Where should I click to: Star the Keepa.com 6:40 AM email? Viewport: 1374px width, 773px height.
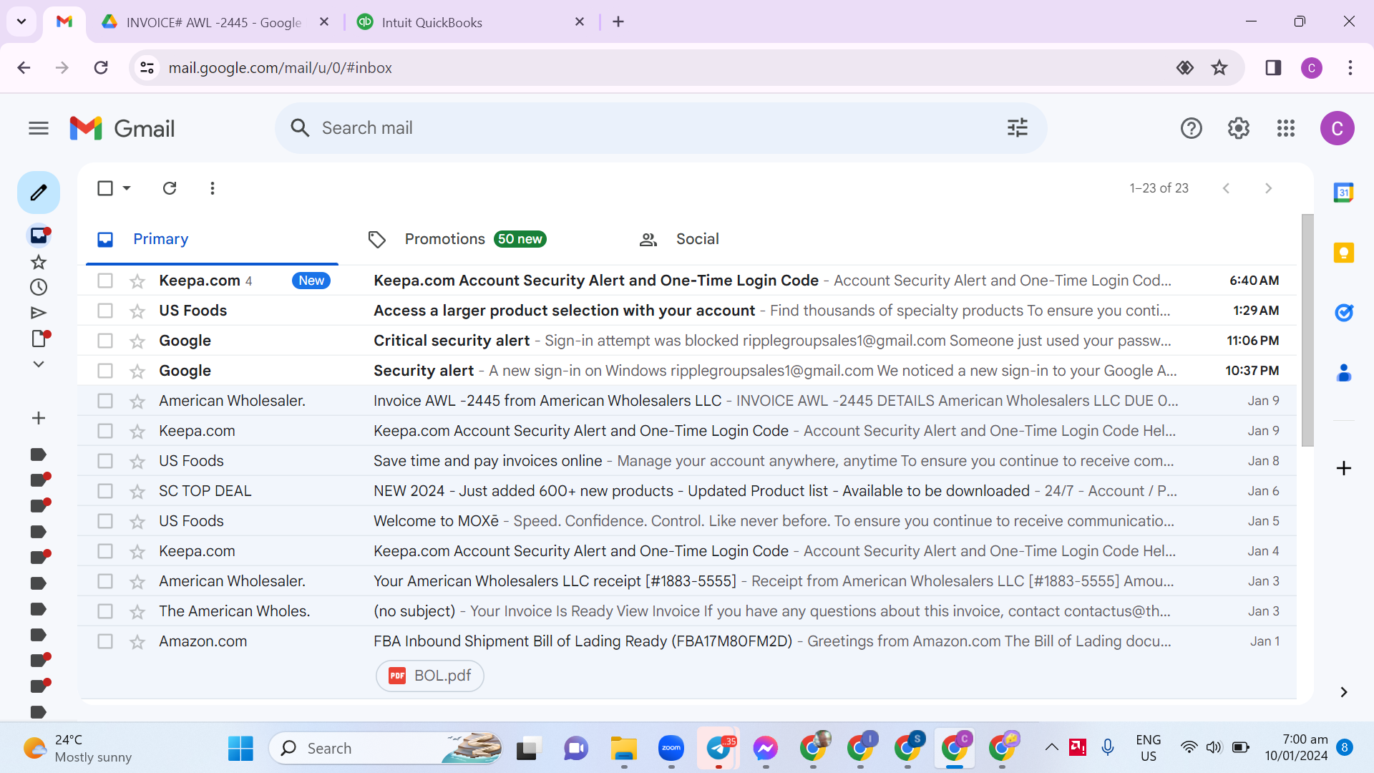point(137,281)
